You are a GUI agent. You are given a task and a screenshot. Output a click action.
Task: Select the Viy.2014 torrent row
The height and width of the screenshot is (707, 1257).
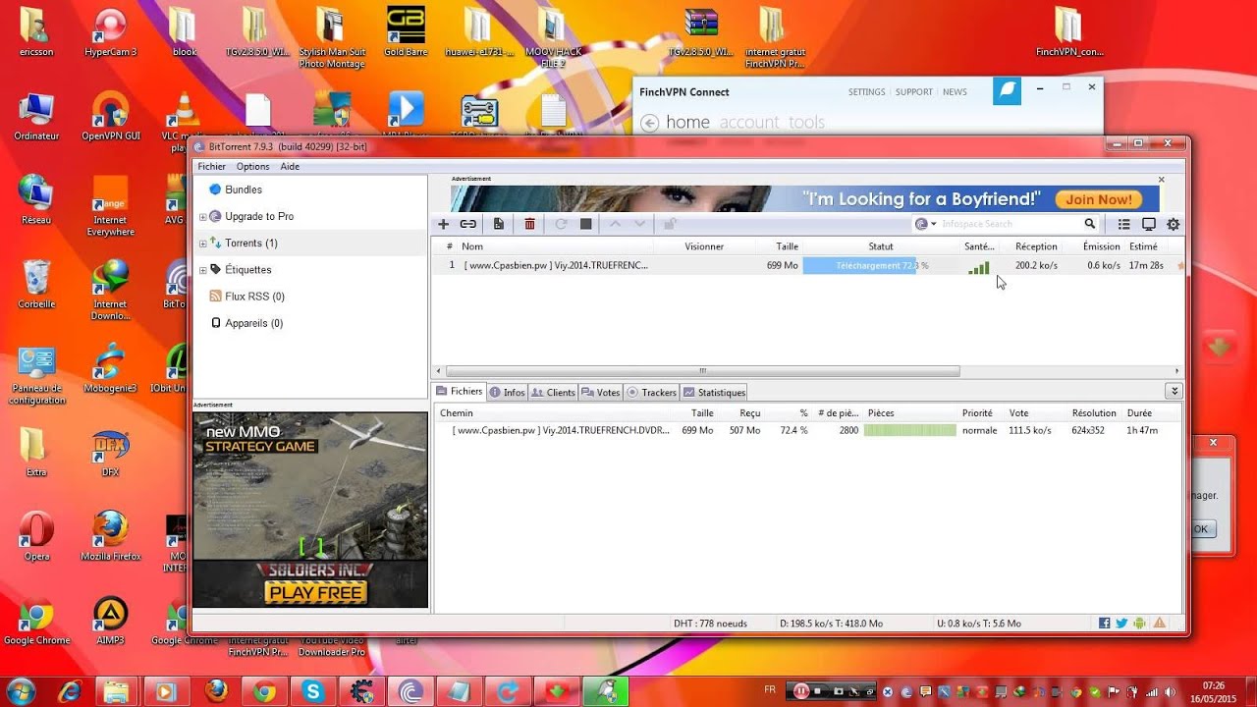click(x=807, y=265)
